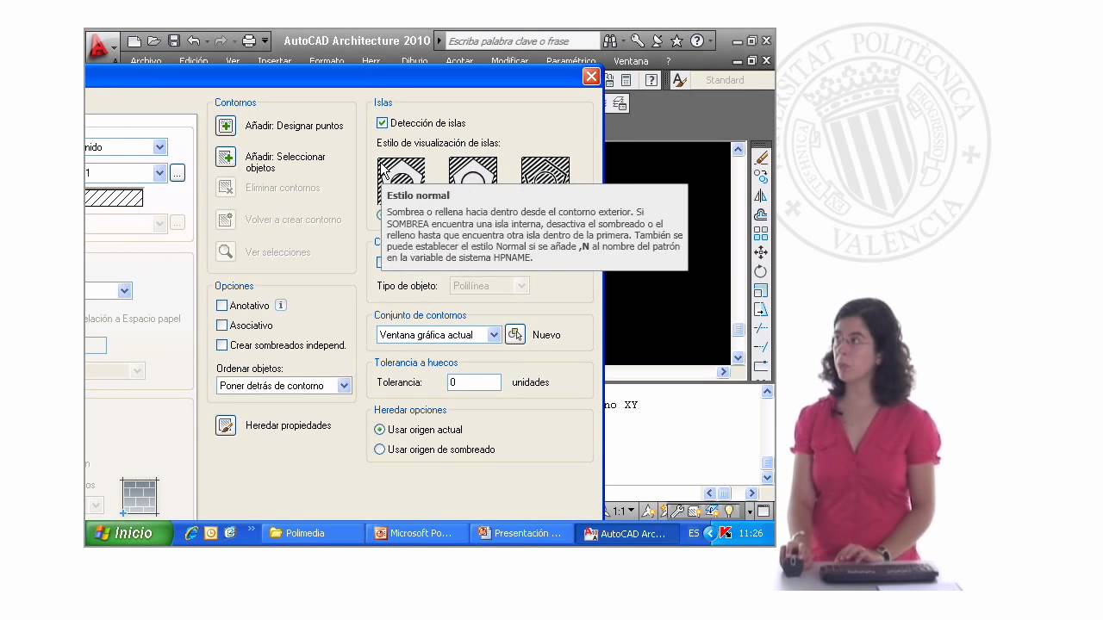
Task: Select Usar origen de sombreado radio button
Action: click(380, 449)
